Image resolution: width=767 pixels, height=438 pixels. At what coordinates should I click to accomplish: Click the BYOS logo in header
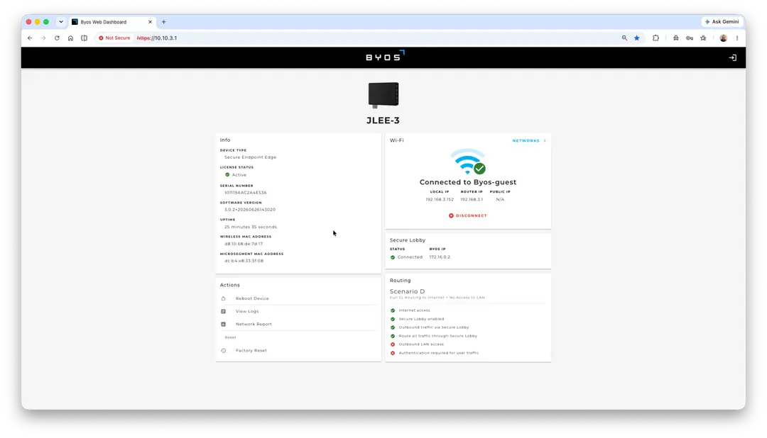tap(385, 56)
